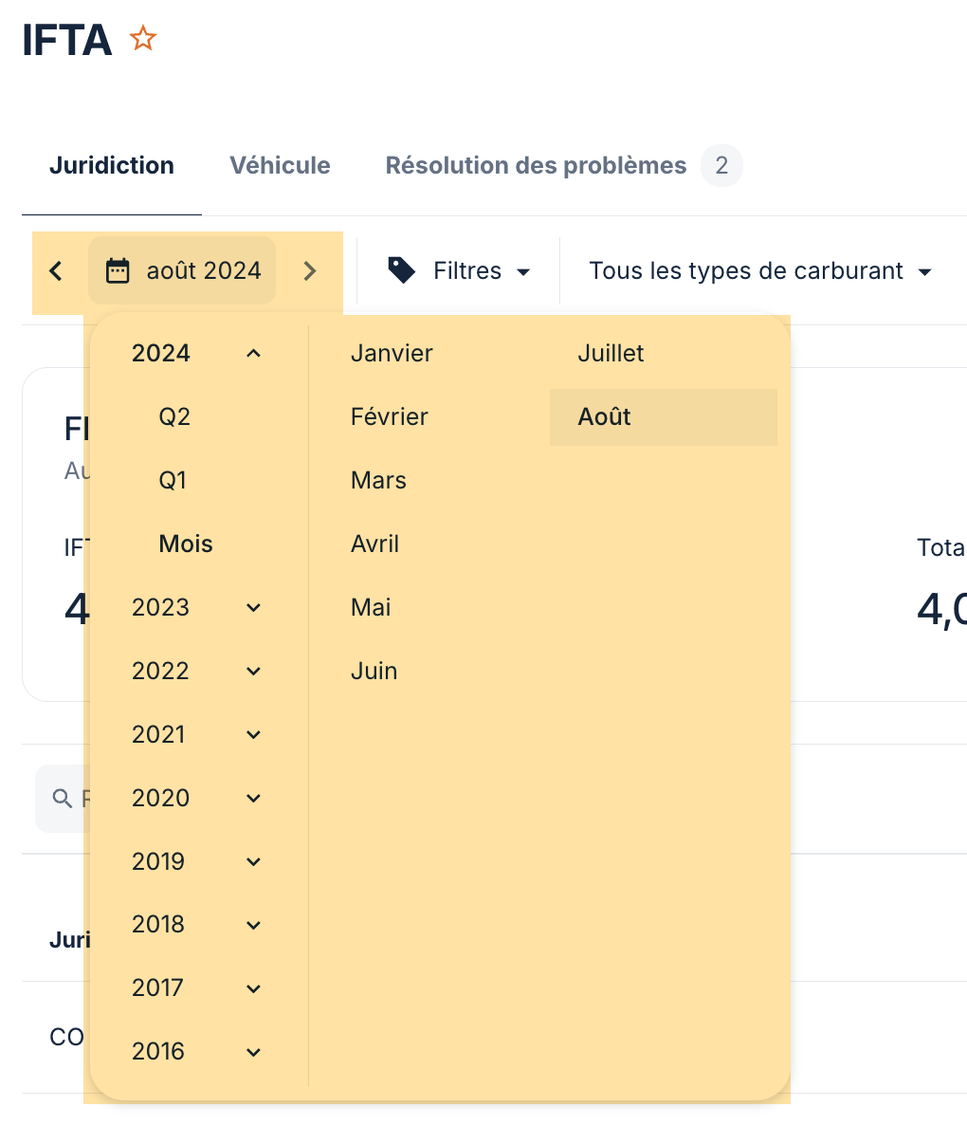Choose Janvier in the month list
The width and height of the screenshot is (967, 1125).
click(x=392, y=354)
